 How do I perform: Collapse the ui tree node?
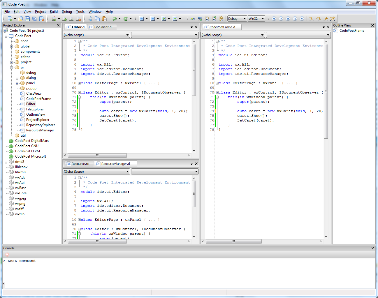click(11, 68)
